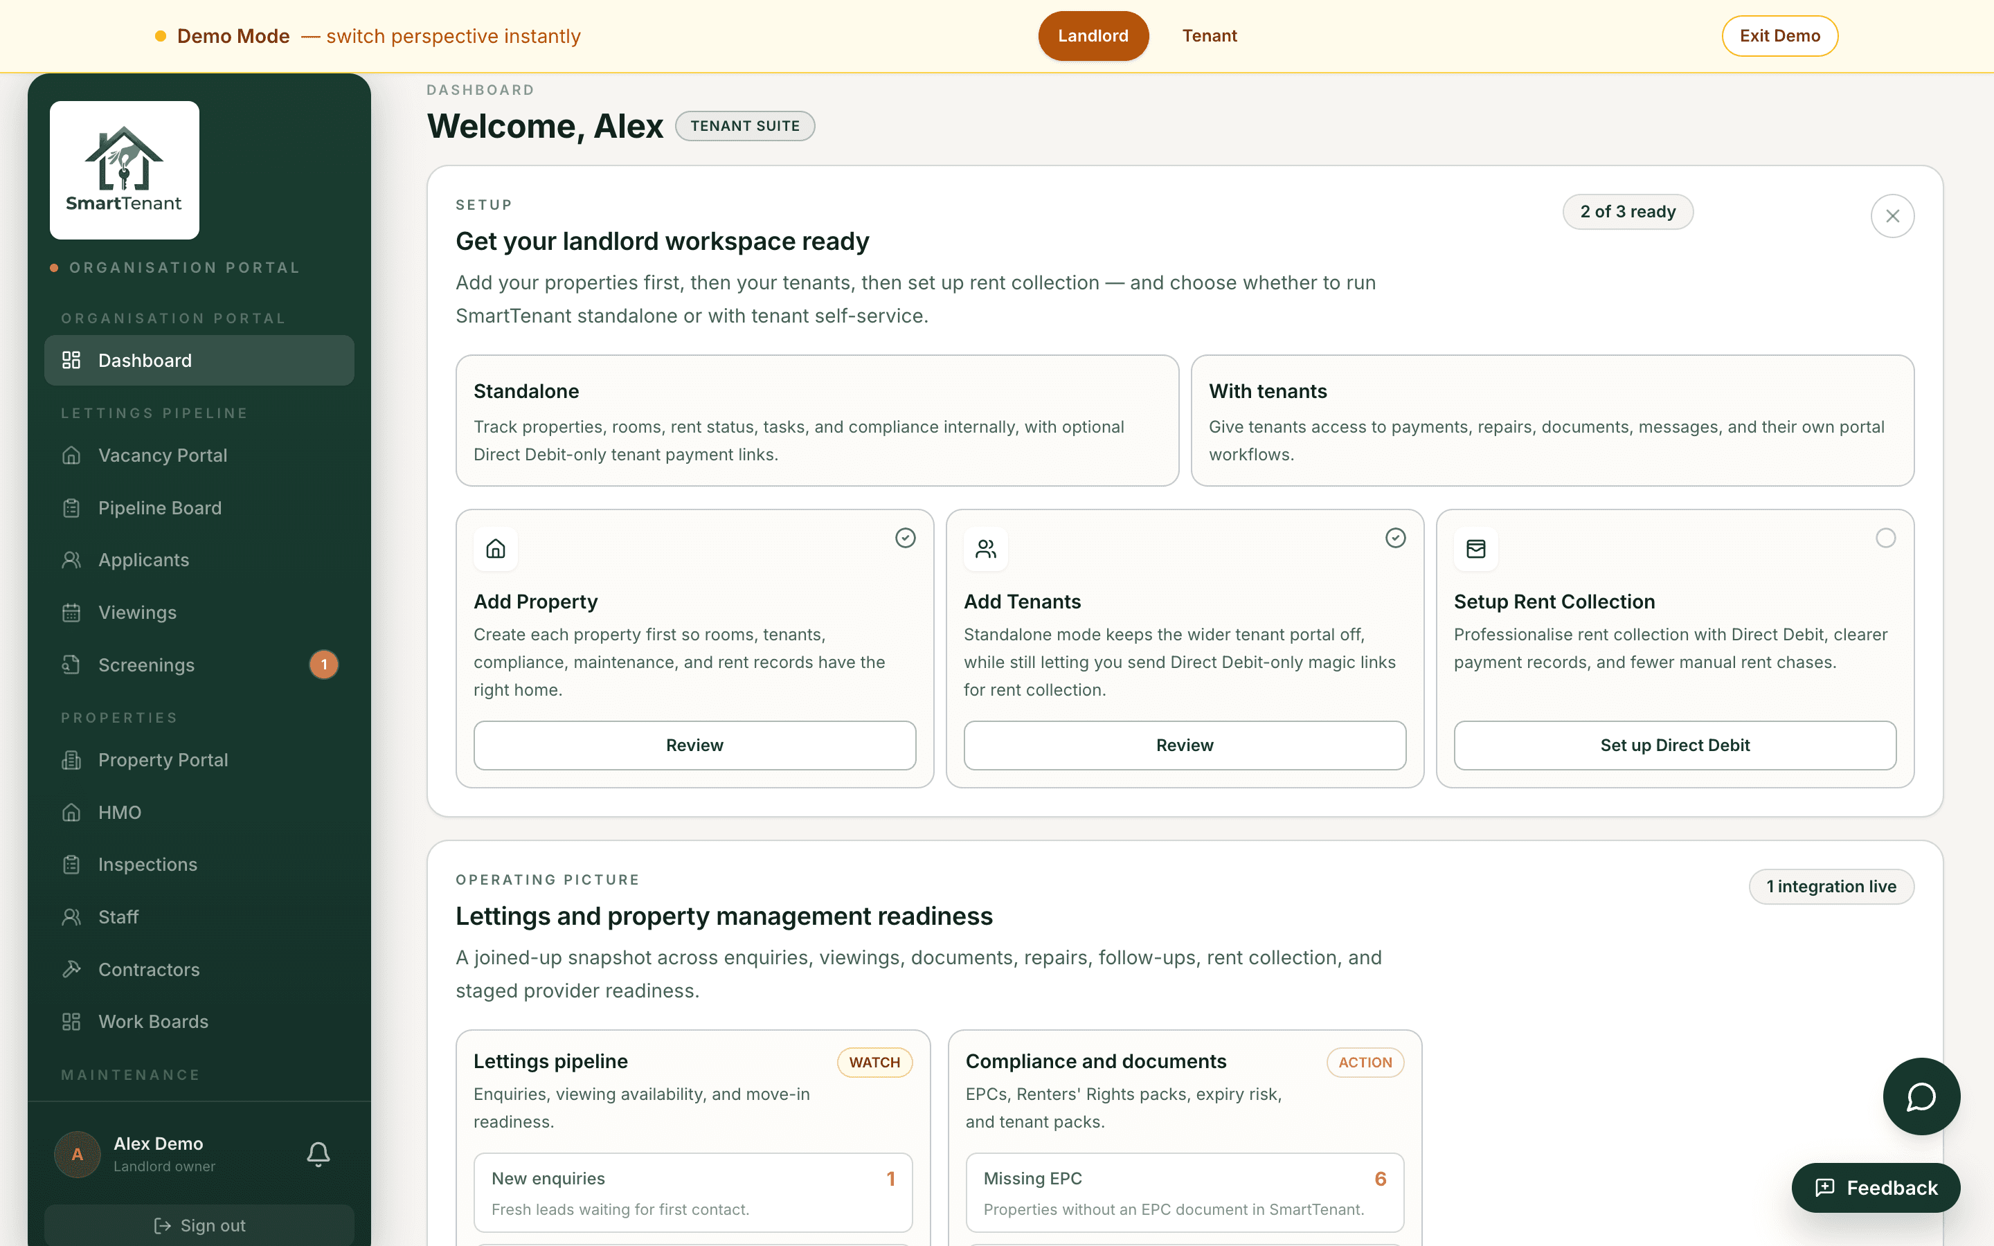
Task: Open Property Portal
Action: coord(199,760)
